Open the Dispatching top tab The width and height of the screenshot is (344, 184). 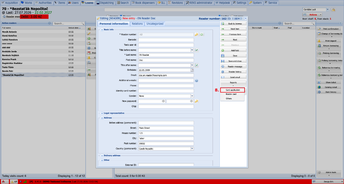[105, 3]
